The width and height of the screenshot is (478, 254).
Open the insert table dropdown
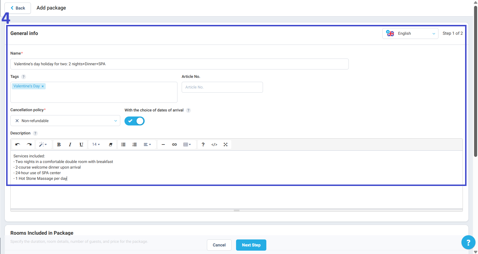click(187, 145)
